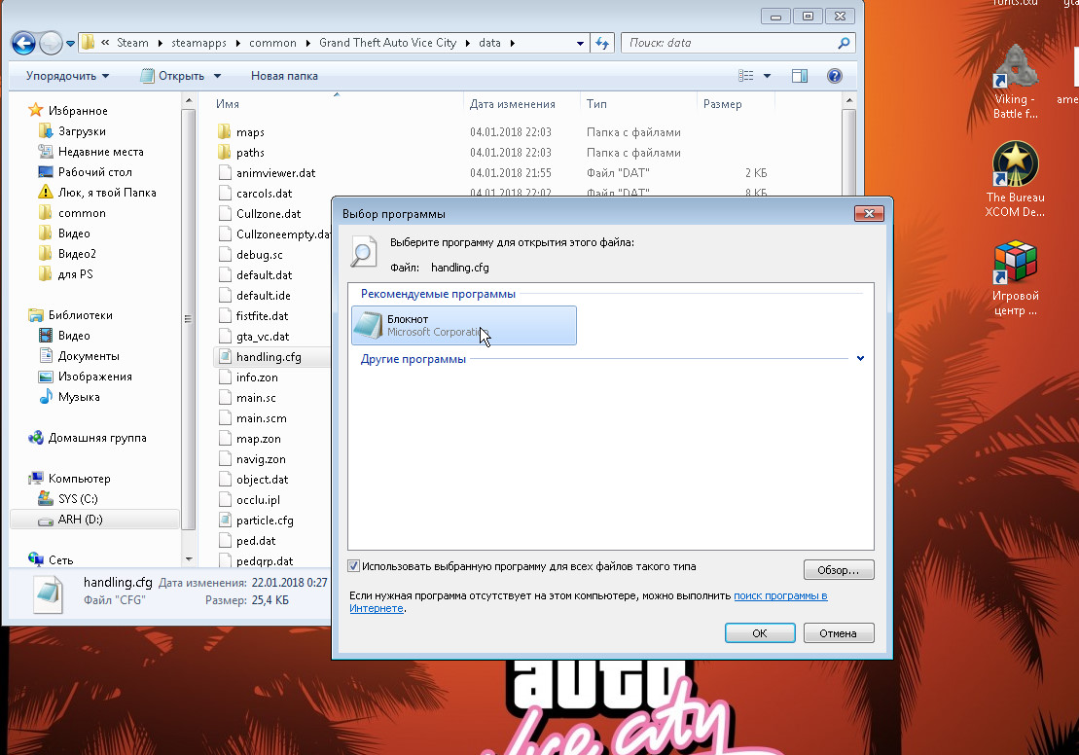Open Игровой центр desktop shortcut
This screenshot has height=755, width=1079.
point(1015,278)
